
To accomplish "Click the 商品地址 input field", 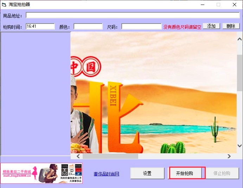I will tap(133, 15).
